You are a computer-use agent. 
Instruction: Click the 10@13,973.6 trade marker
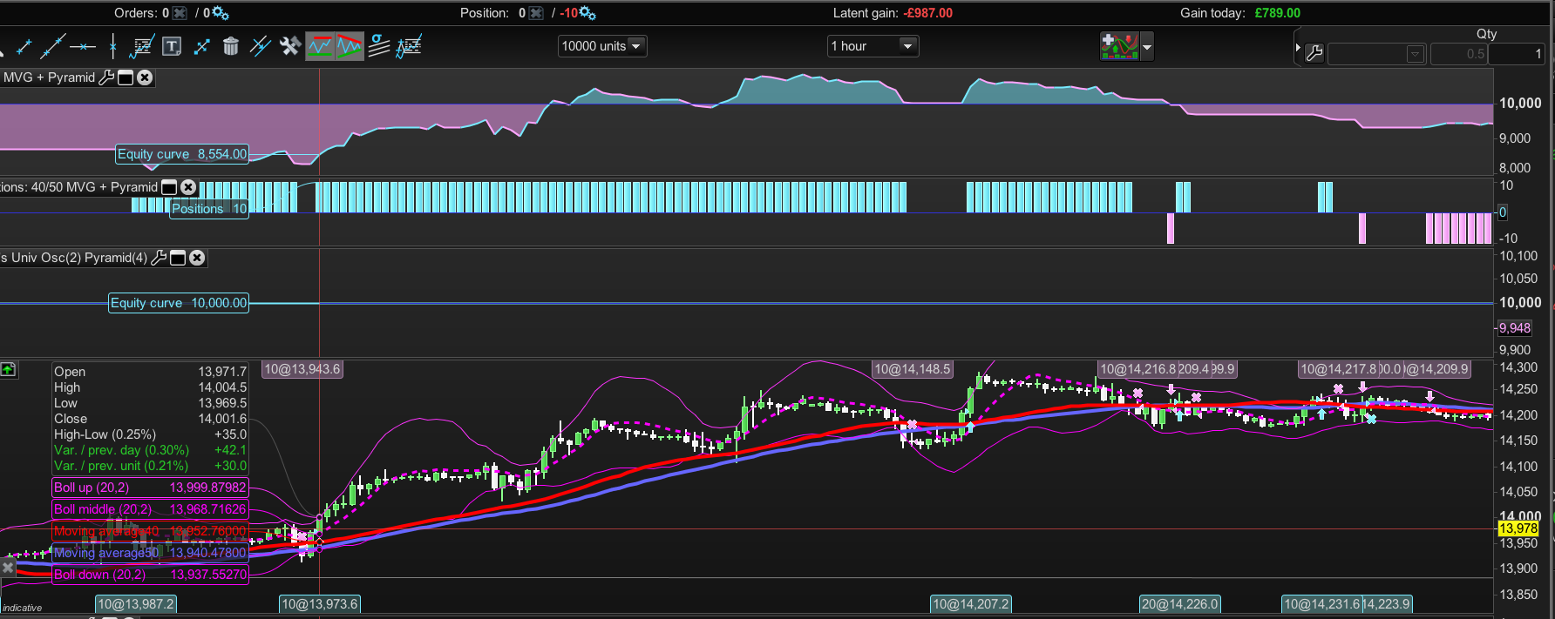(319, 604)
